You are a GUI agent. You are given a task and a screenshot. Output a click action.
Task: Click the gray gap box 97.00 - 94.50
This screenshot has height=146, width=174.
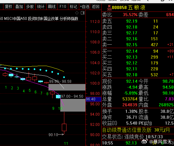[73, 105]
